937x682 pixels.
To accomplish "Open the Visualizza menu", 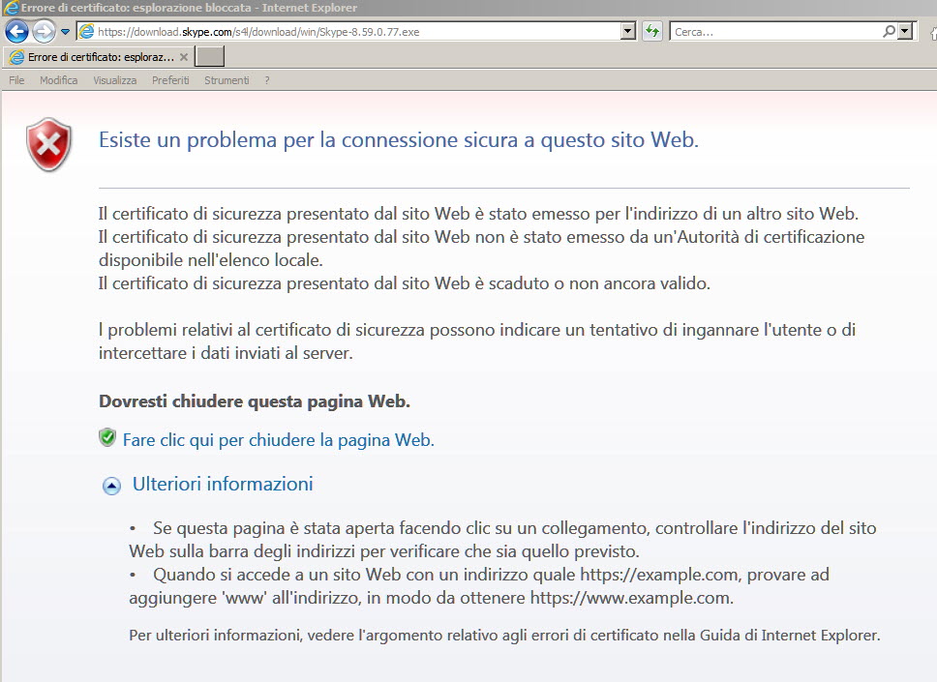I will (x=115, y=80).
